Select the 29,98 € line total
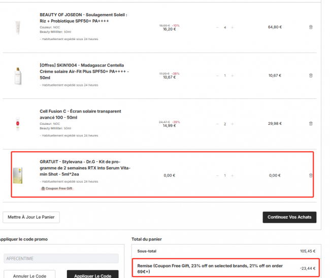Screen dimensions: 330x278 (275, 124)
